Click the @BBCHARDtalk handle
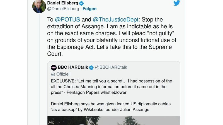This screenshot has width=223, height=125. point(111,67)
